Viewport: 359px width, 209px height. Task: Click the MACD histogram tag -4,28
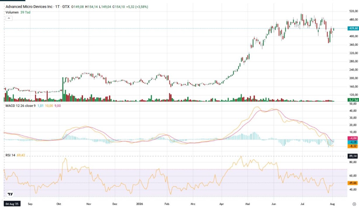point(353,142)
